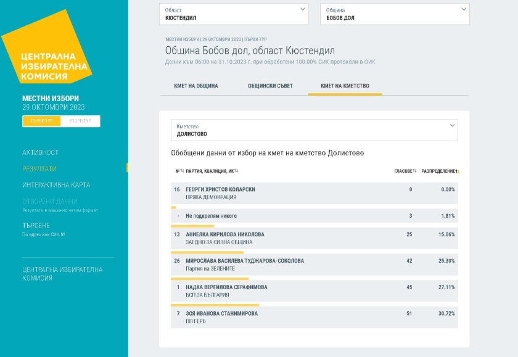Screen dimensions: 518x357
Task: Click the chevron of the Област dropdown
Action: (x=302, y=9)
